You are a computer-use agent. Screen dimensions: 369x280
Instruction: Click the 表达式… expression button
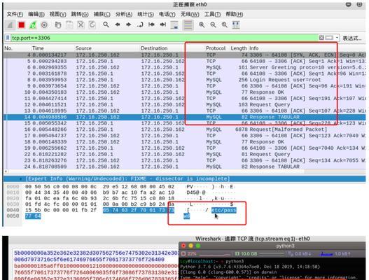click(351, 38)
